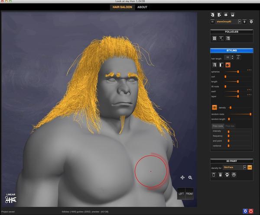Image resolution: width=260 pixels, height=215 pixels.
Task: Click the hair curve icon beside hair length
Action: point(238,57)
